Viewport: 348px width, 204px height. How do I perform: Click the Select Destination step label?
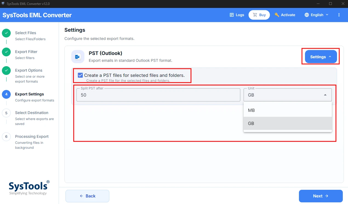pyautogui.click(x=32, y=113)
